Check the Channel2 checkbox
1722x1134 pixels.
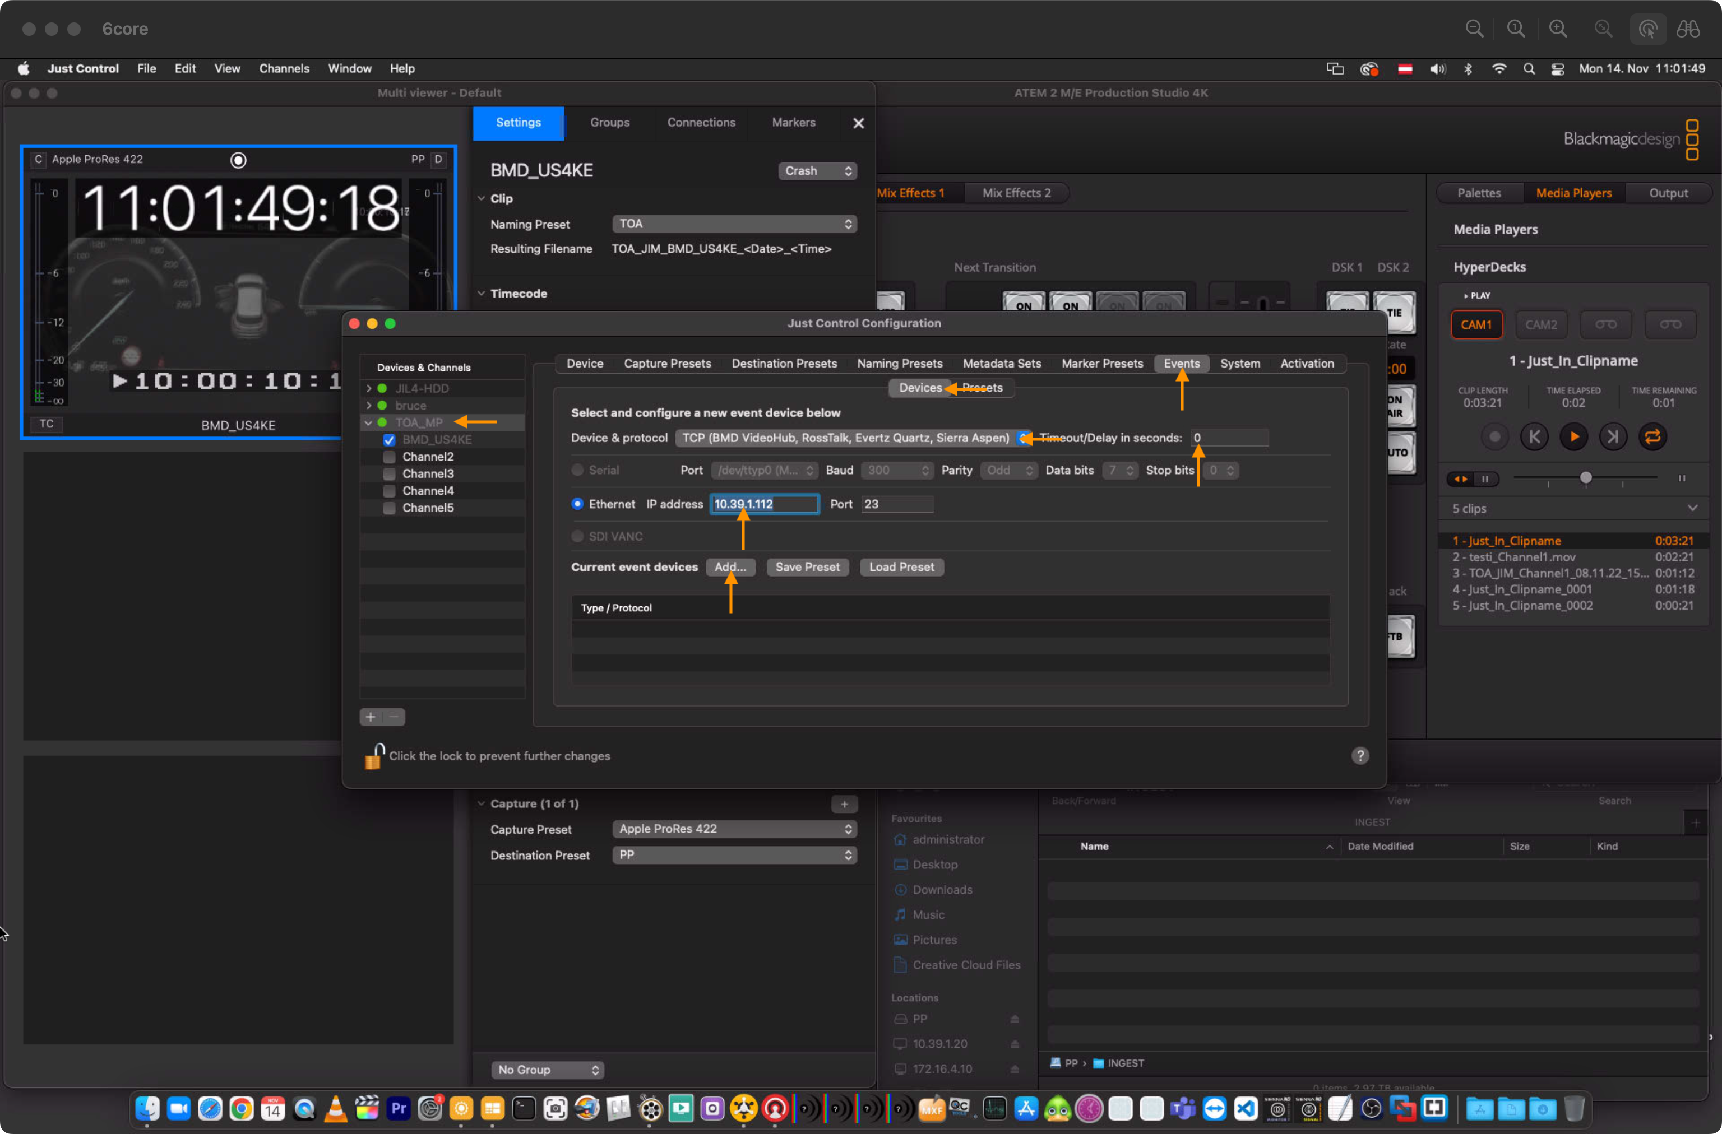point(389,457)
